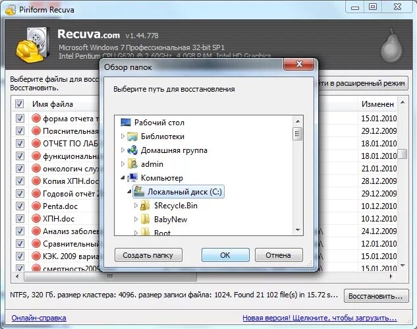Close the Обзор папок dialog
This screenshot has width=417, height=329.
point(299,64)
